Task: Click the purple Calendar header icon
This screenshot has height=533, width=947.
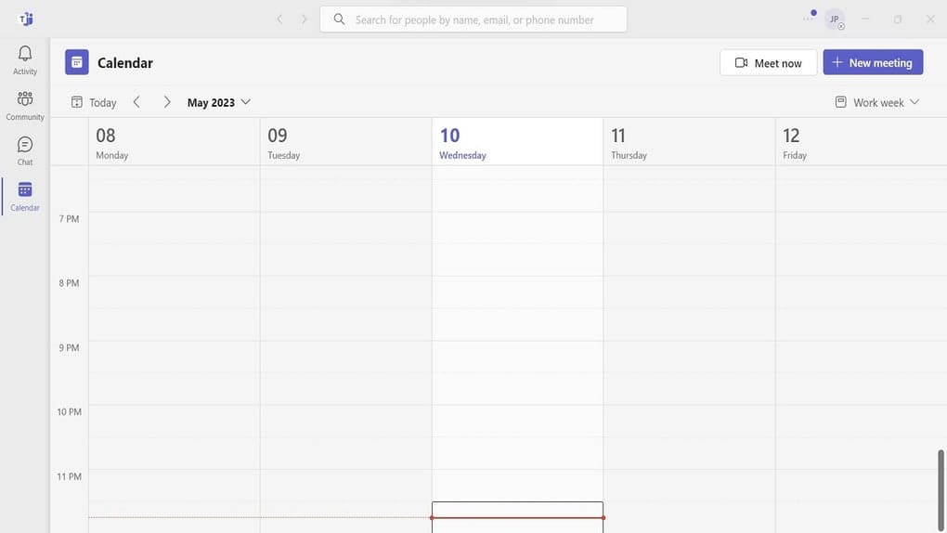Action: (77, 62)
